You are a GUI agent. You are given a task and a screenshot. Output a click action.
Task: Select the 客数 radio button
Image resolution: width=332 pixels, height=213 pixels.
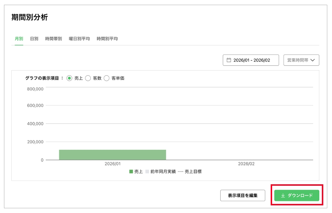88,78
